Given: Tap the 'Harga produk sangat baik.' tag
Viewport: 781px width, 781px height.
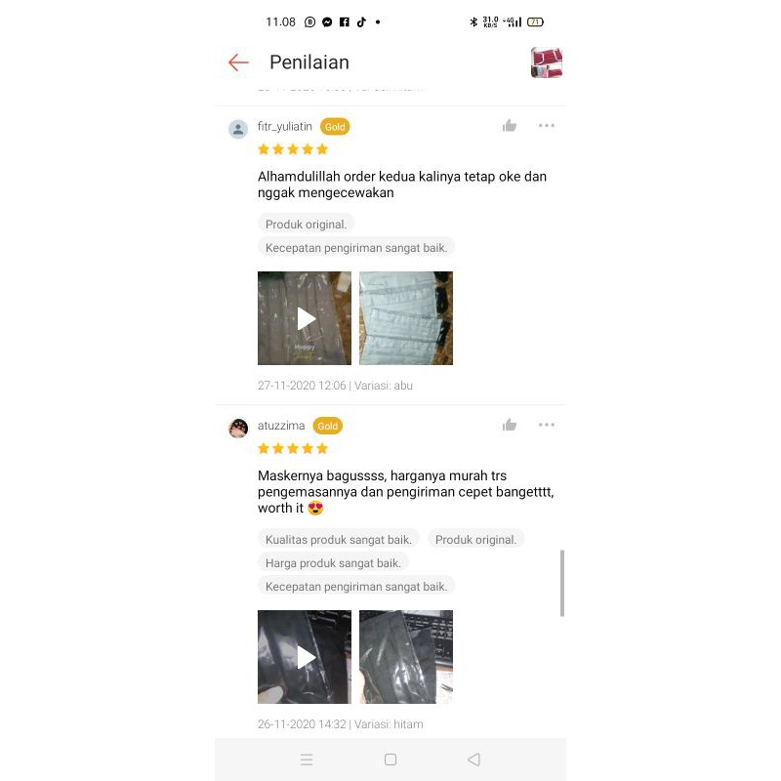Looking at the screenshot, I should 333,563.
